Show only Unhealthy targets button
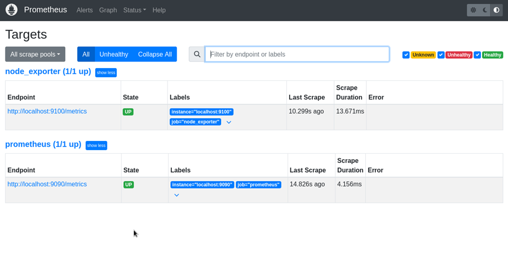The height and width of the screenshot is (258, 508). [113, 54]
